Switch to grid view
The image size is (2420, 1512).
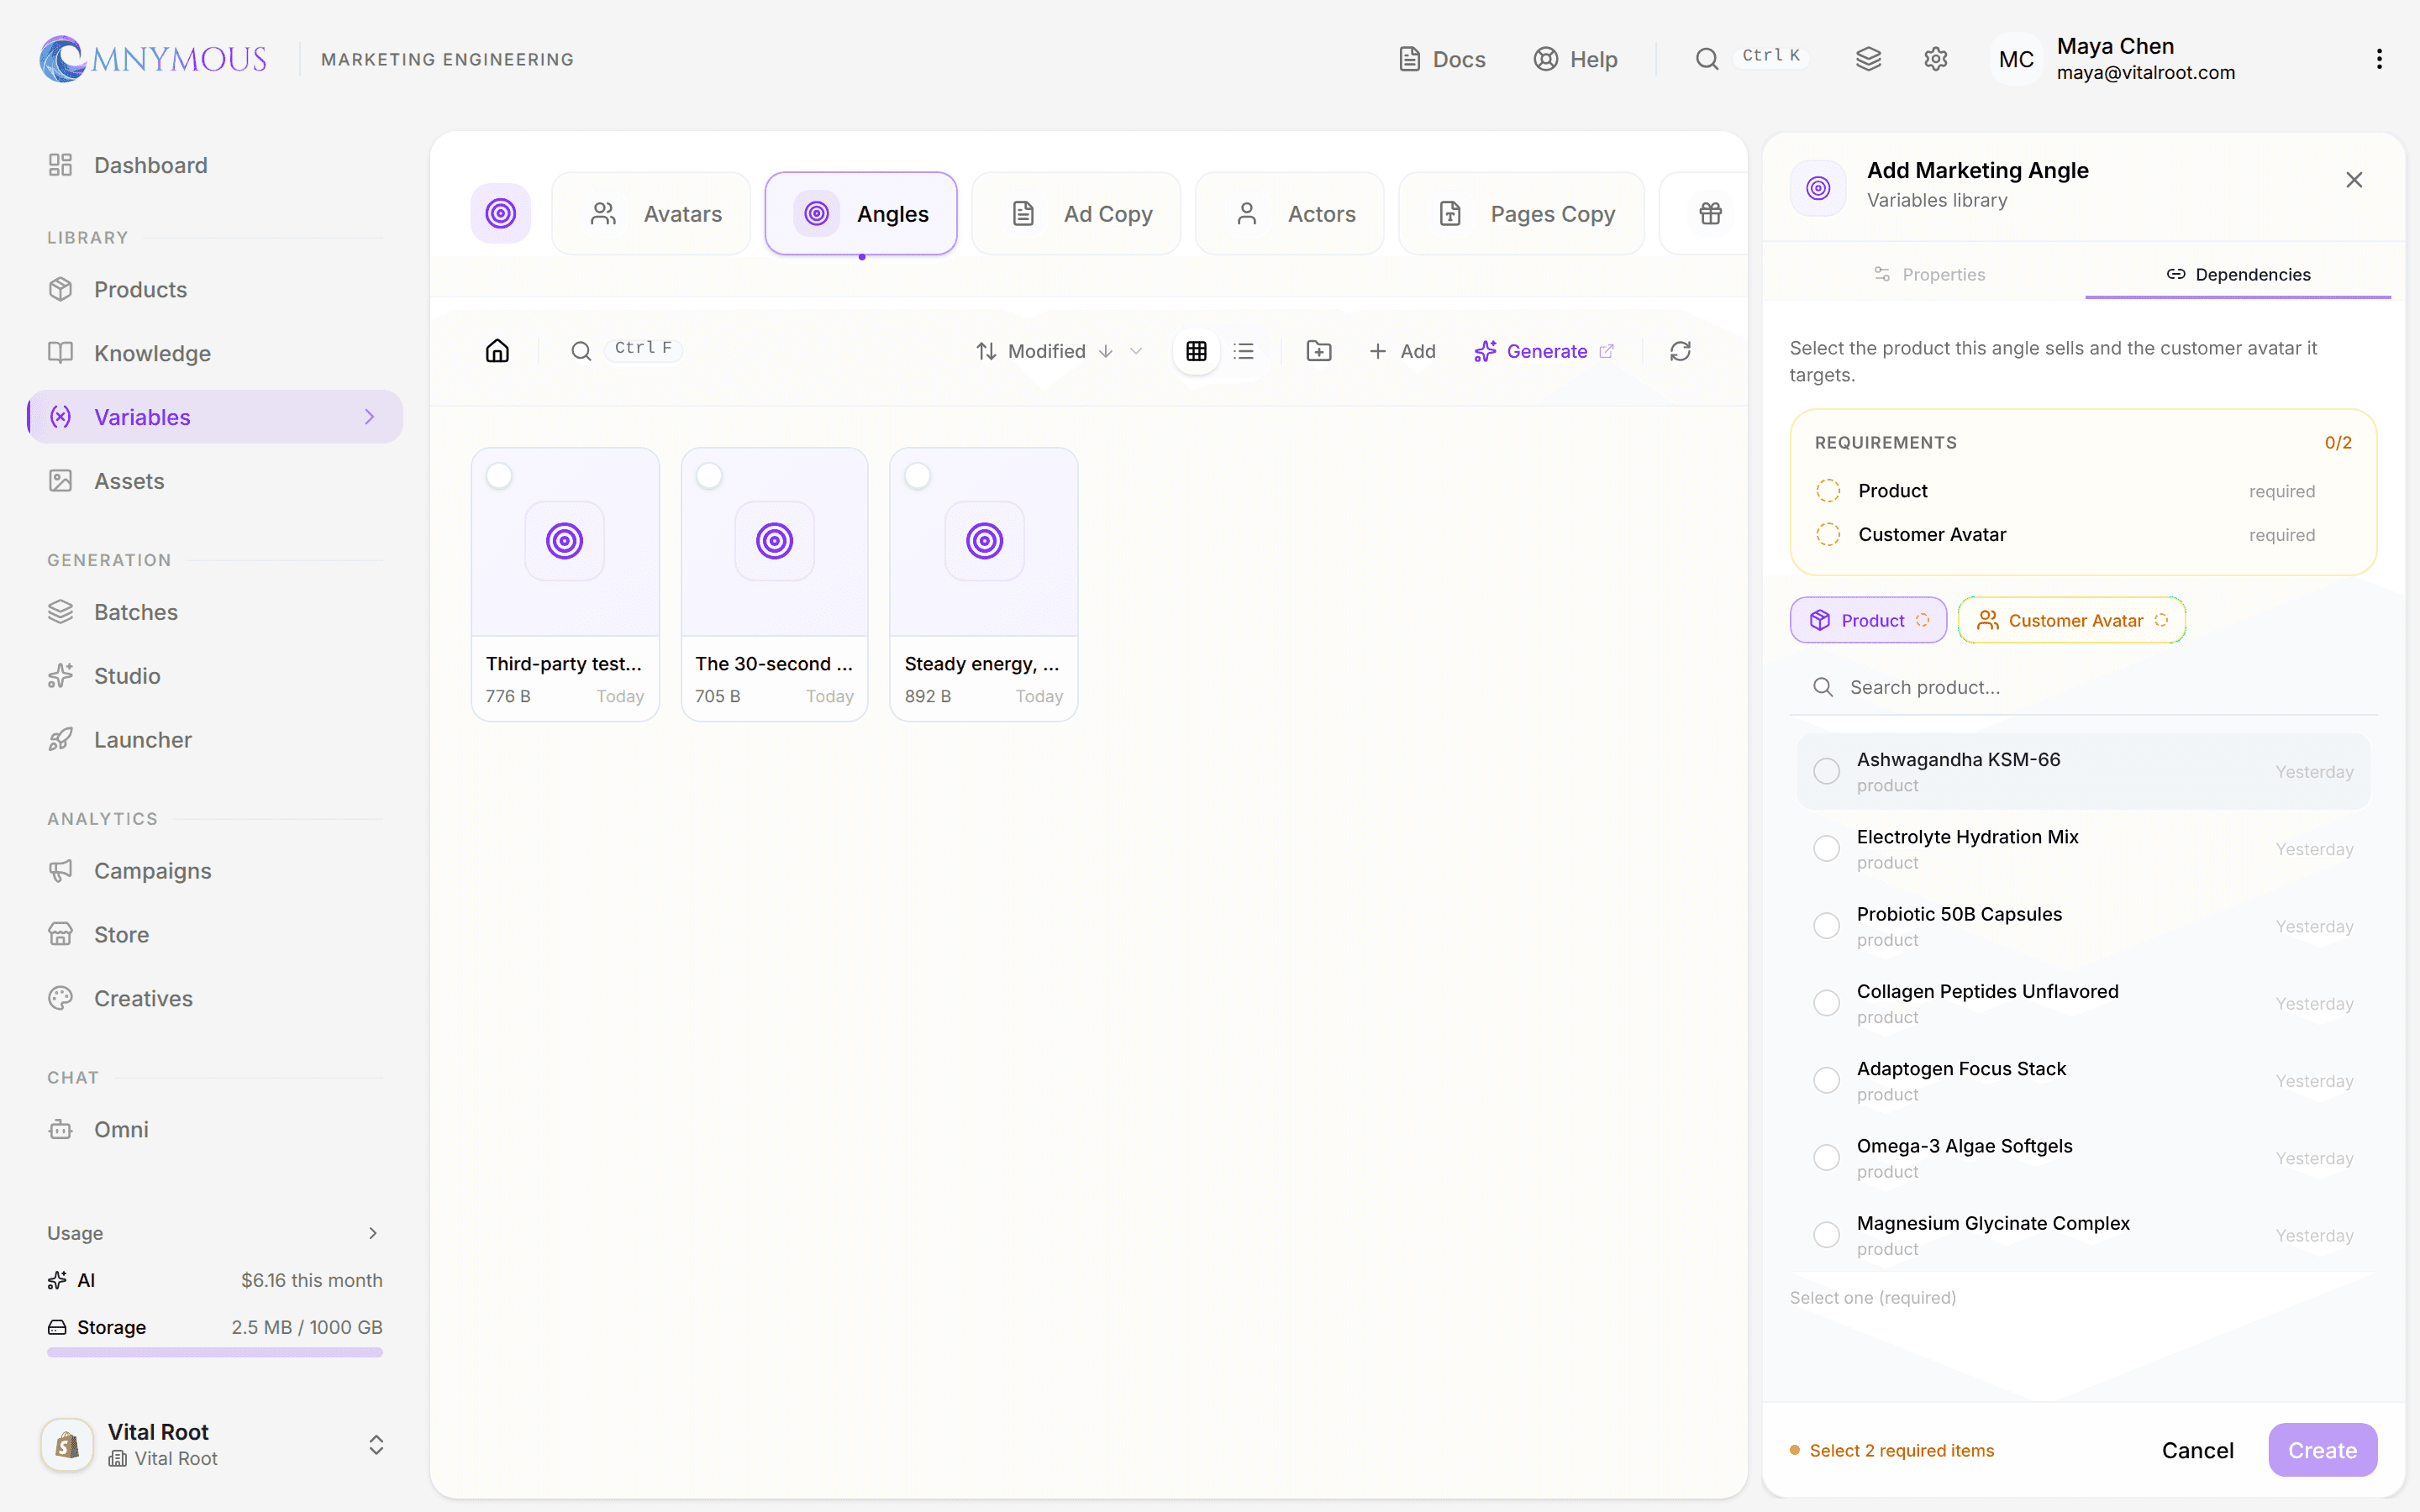(1196, 351)
